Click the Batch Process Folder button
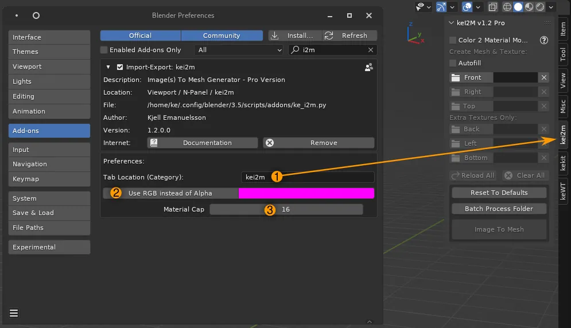The height and width of the screenshot is (328, 571). (x=499, y=209)
